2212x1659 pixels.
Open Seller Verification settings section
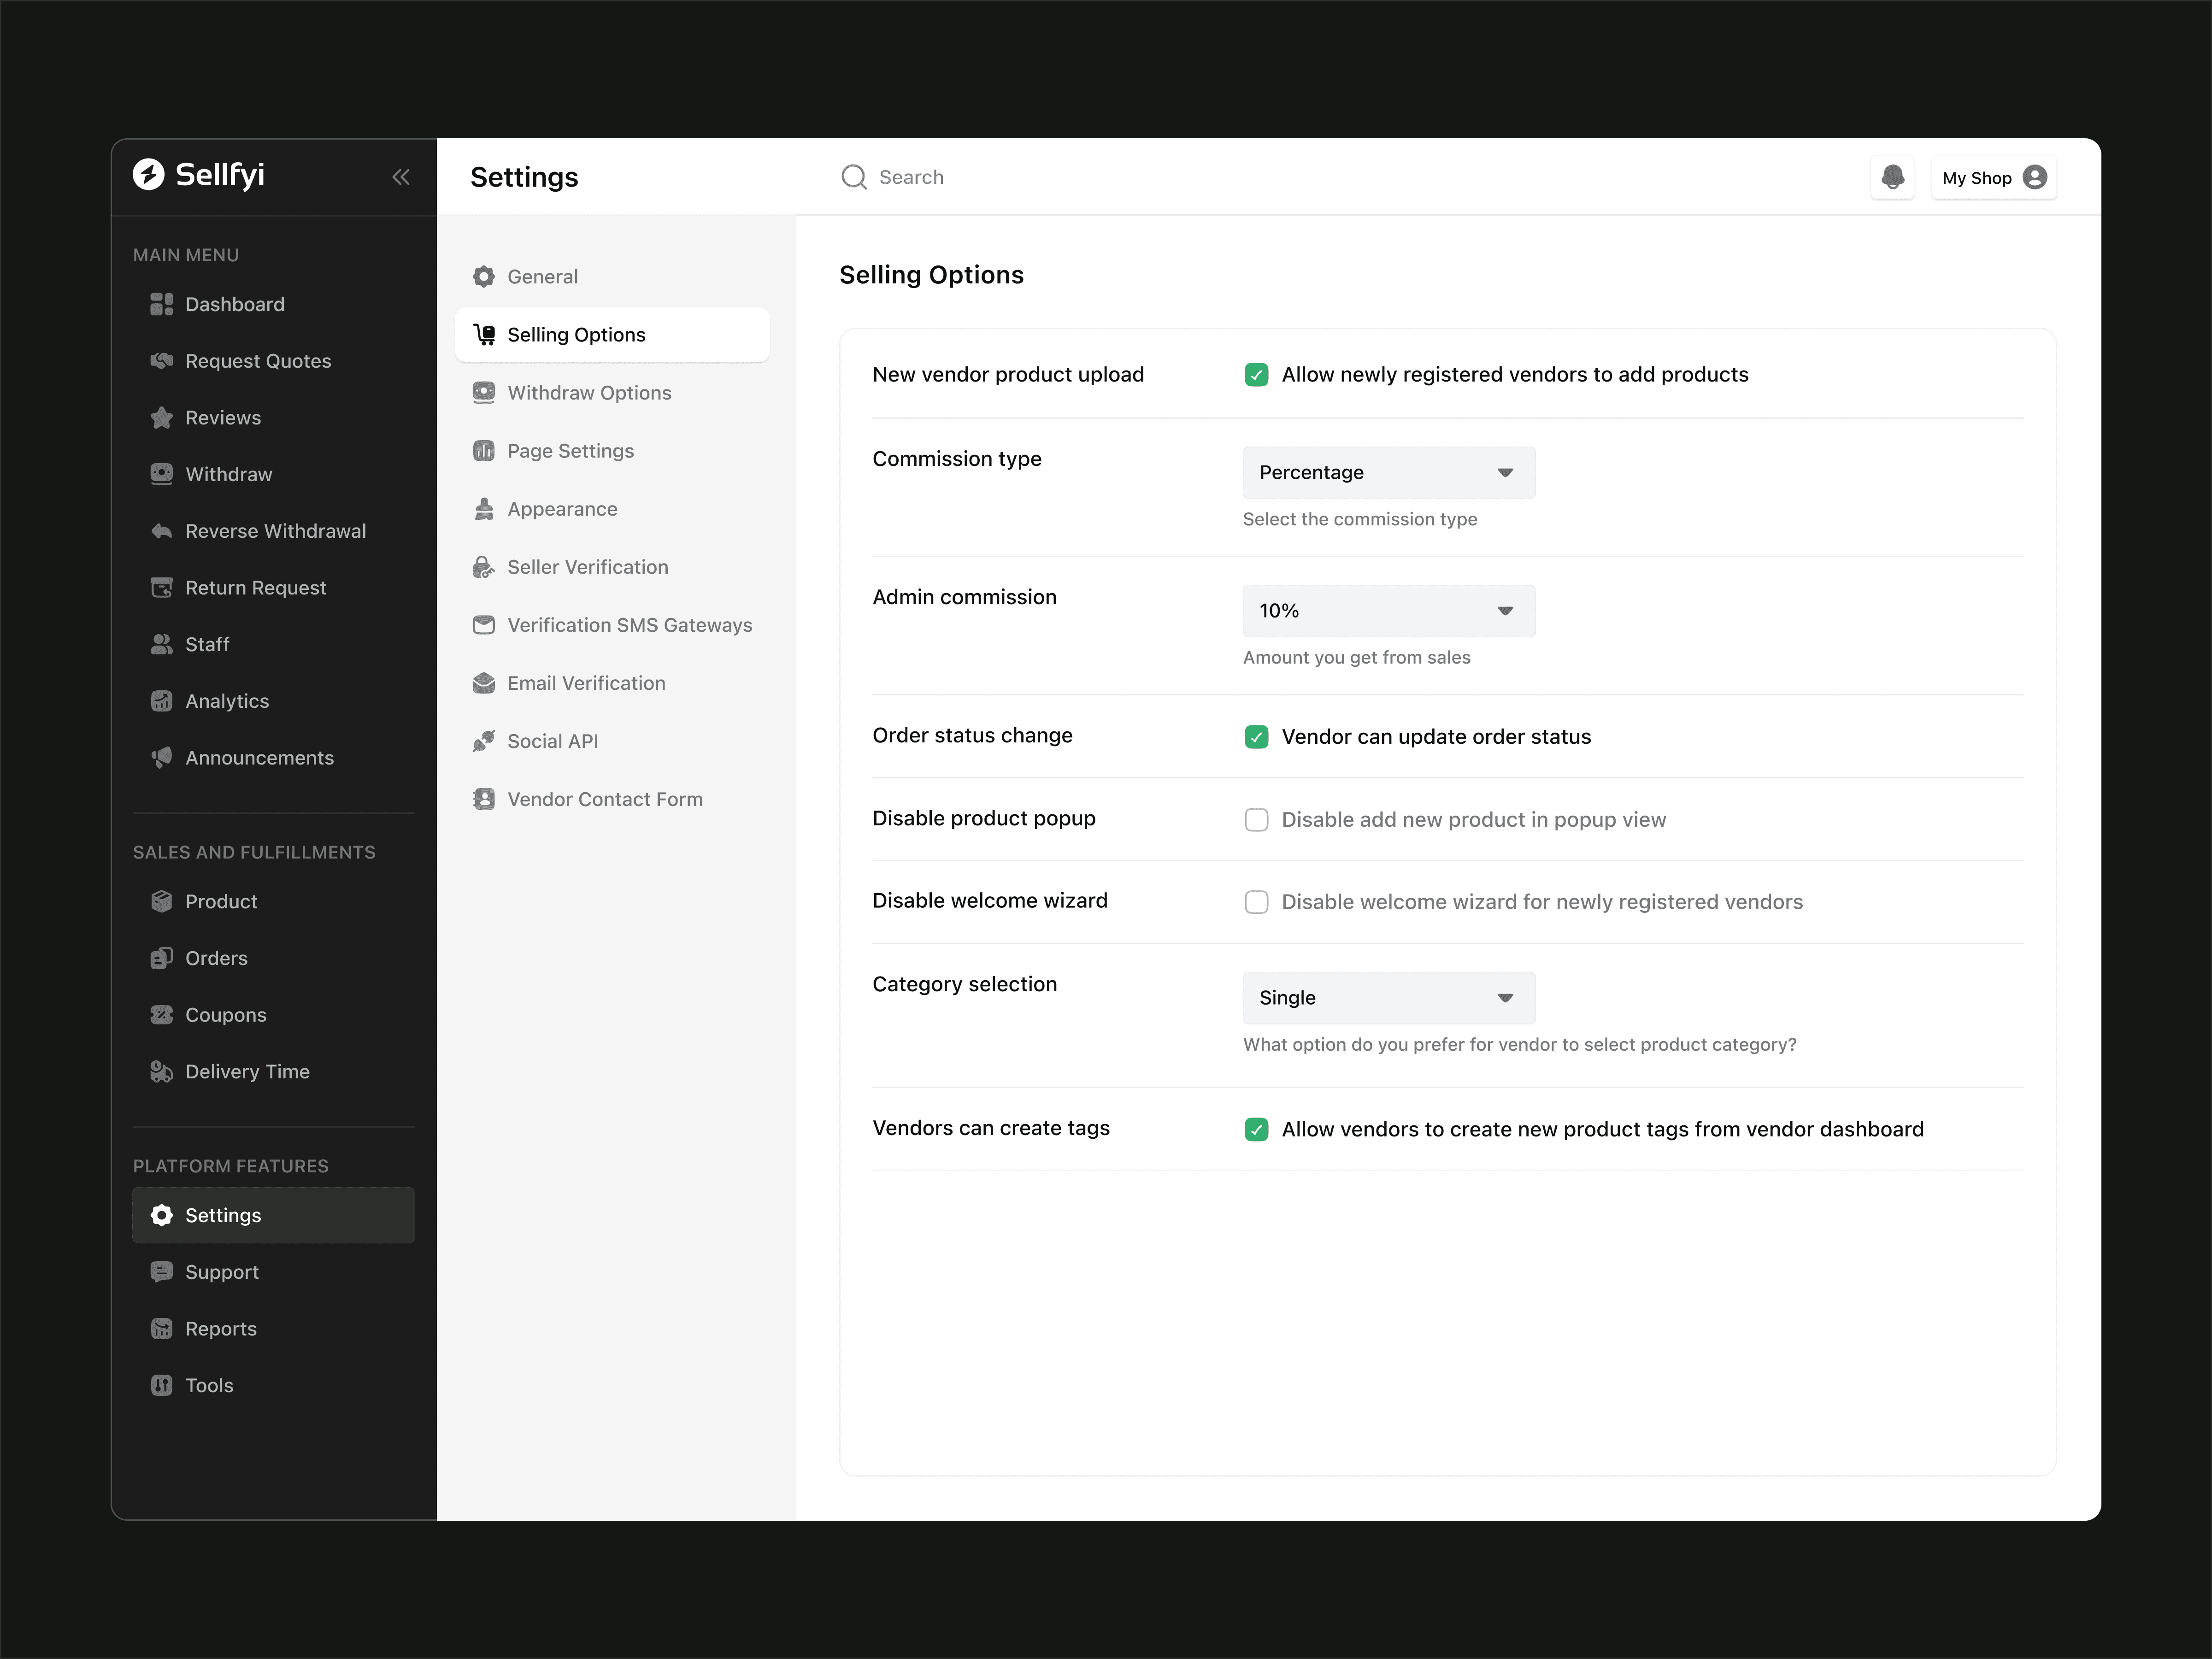(587, 567)
